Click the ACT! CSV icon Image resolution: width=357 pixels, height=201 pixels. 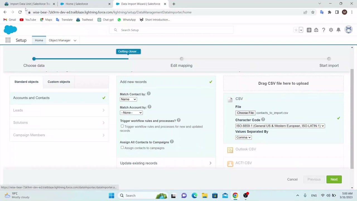tap(230, 164)
